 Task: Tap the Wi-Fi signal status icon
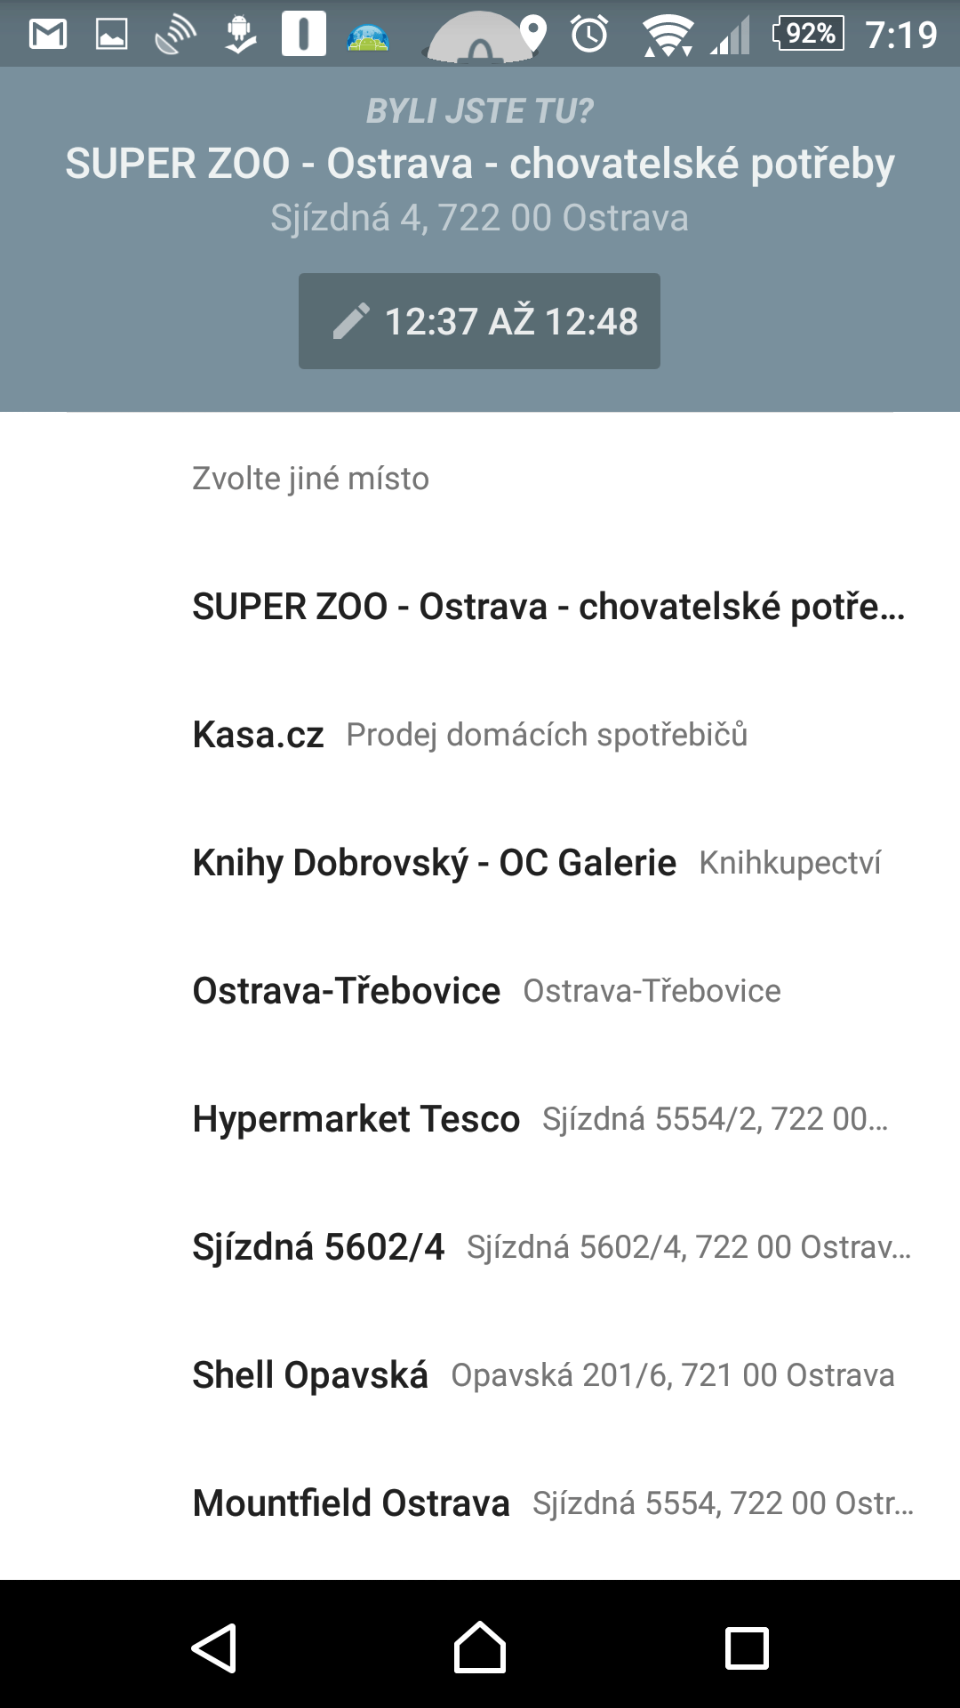(x=668, y=36)
